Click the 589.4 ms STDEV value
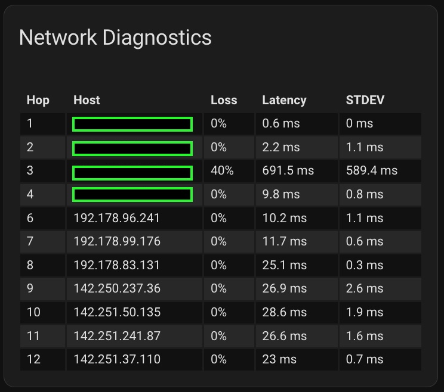This screenshot has width=444, height=392. click(x=371, y=171)
